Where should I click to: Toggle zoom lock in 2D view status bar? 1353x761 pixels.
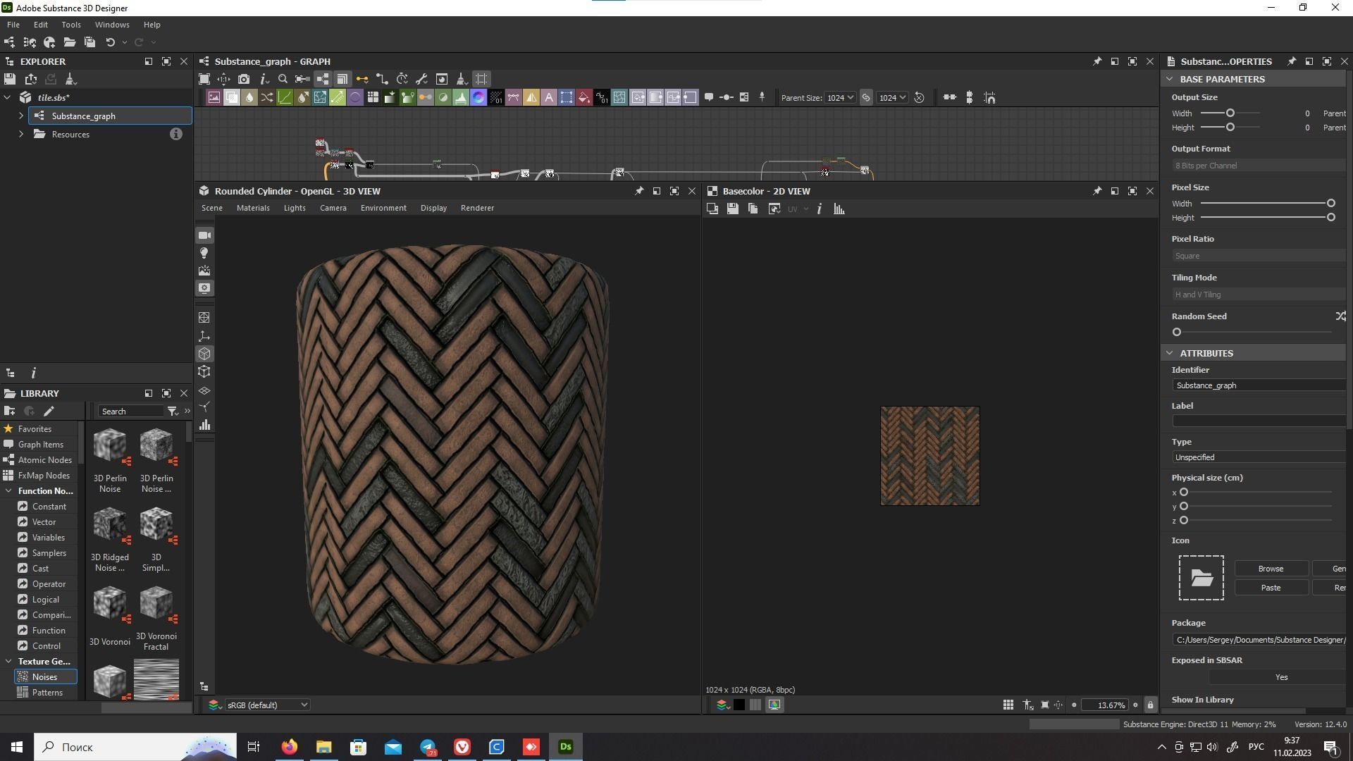1150,705
